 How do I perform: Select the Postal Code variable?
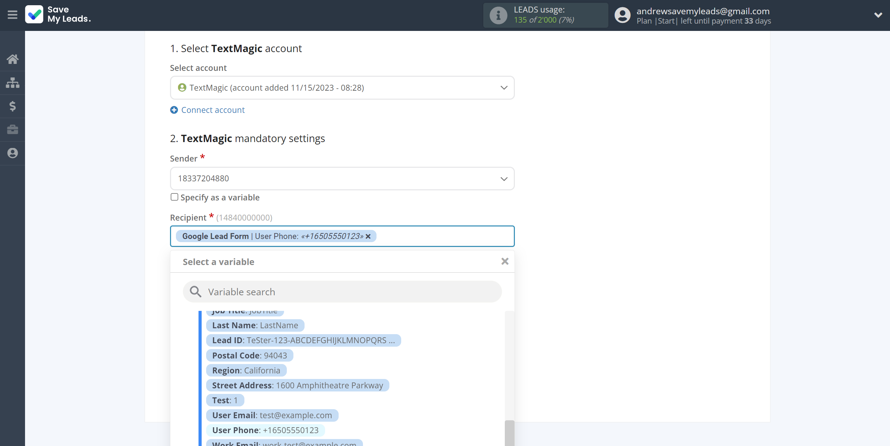(250, 356)
